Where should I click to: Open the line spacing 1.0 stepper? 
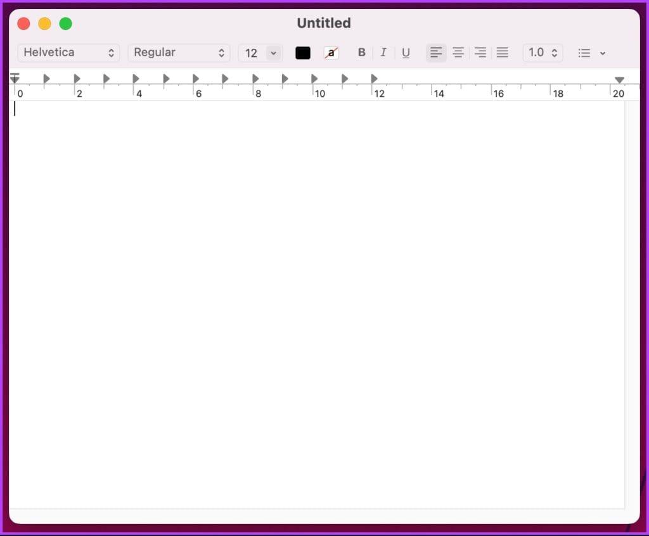click(x=543, y=53)
